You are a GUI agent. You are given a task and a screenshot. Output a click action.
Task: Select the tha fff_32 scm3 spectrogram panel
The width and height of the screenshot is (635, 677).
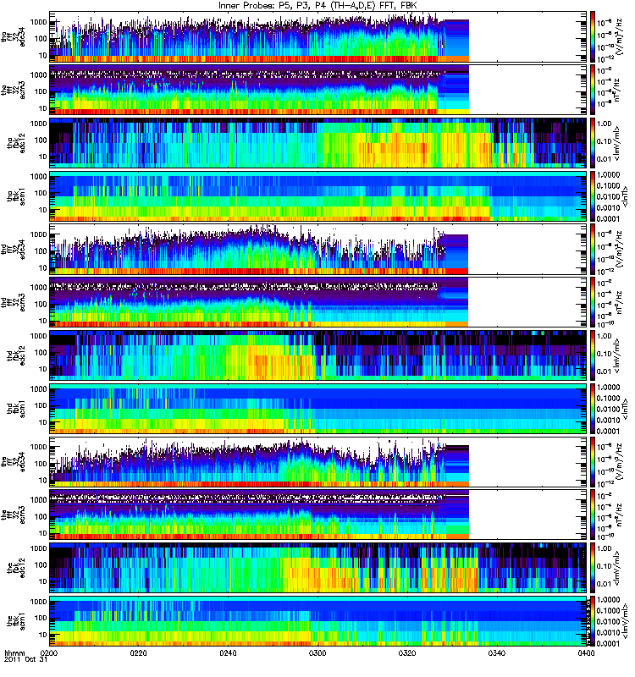coord(317,90)
